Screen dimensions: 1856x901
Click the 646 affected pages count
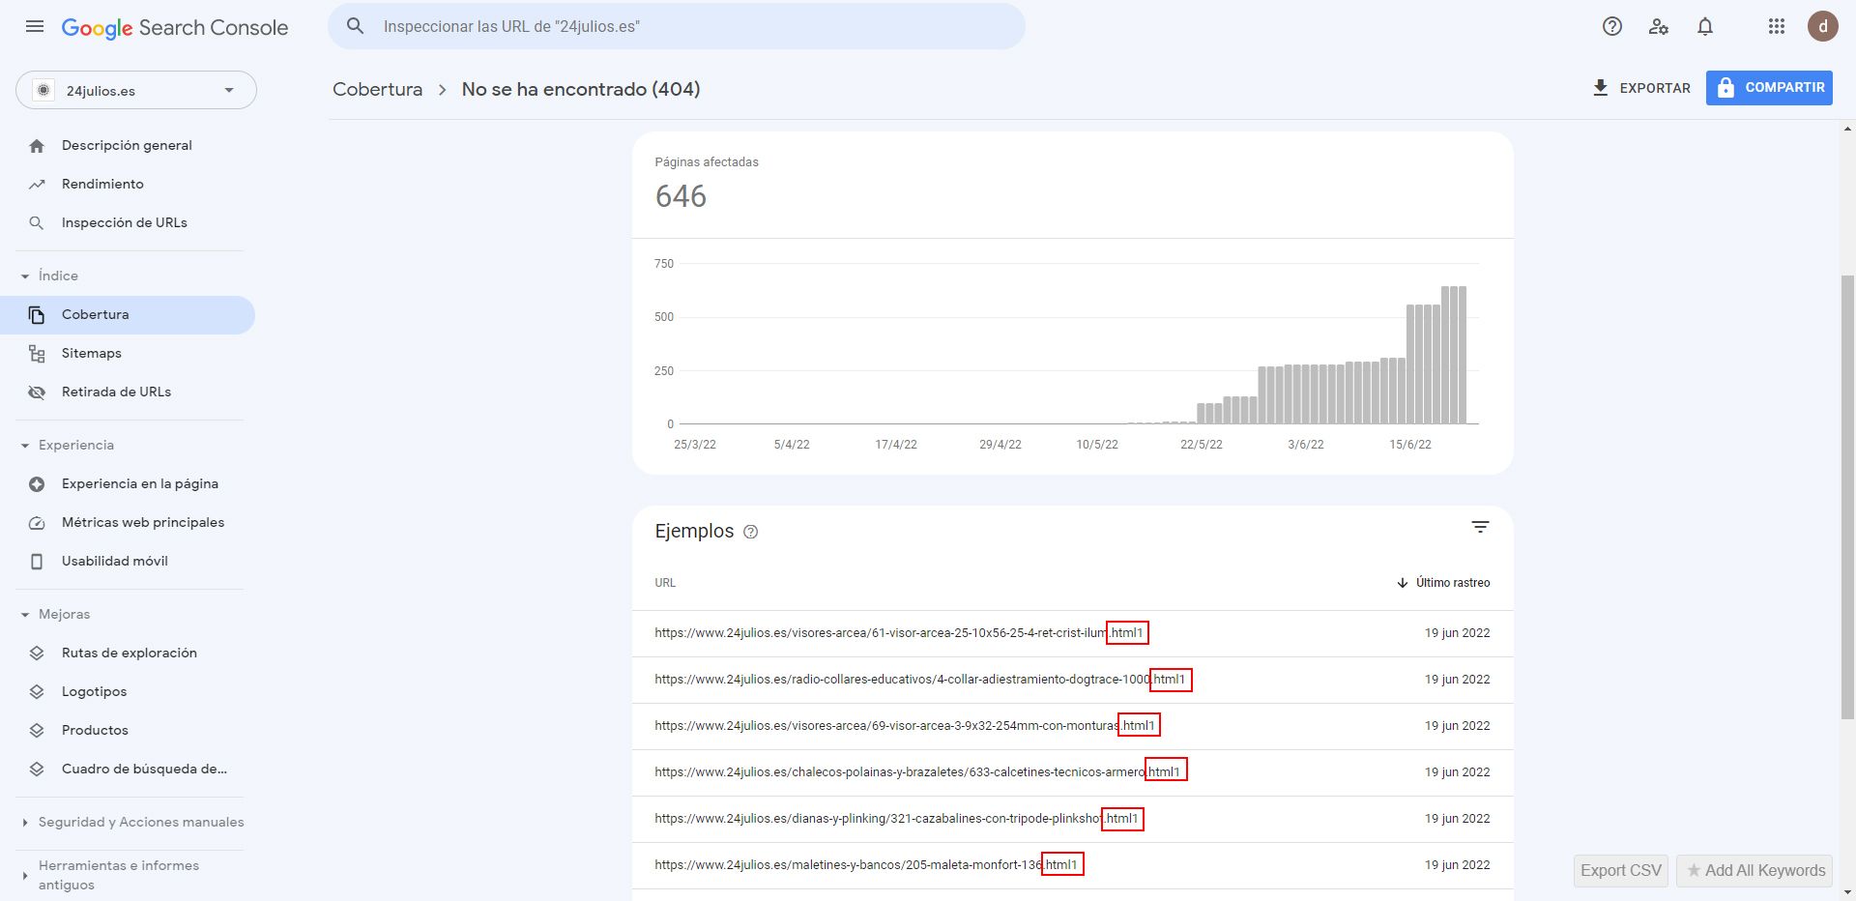[681, 196]
